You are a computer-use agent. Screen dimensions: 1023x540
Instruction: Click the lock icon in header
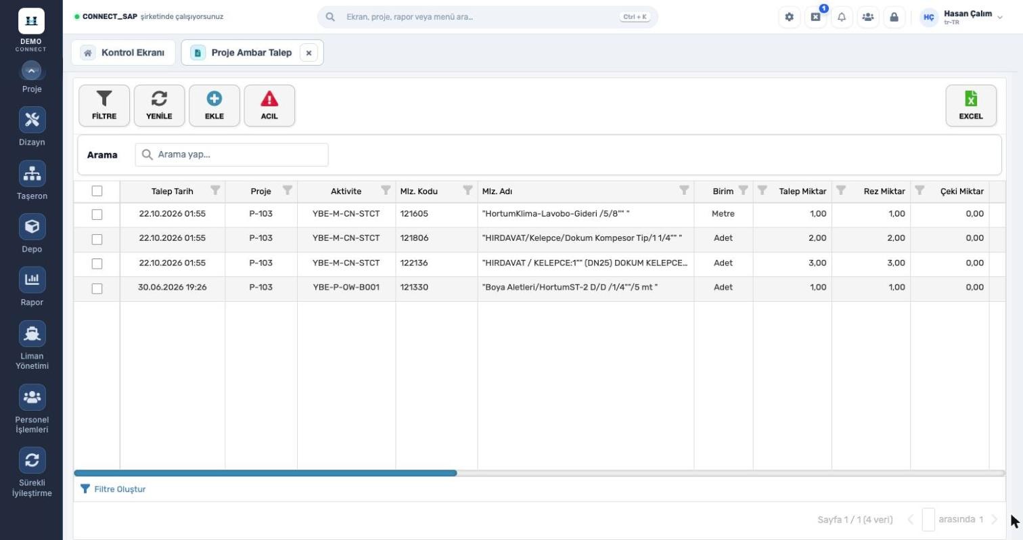click(x=894, y=17)
